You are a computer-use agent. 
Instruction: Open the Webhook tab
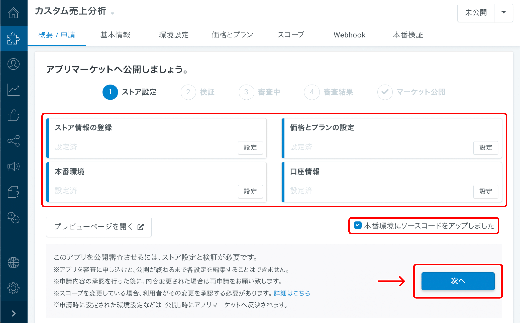(349, 35)
